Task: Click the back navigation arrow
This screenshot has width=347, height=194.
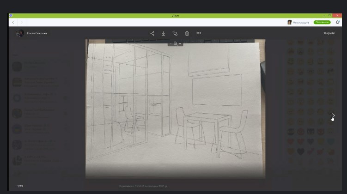Action: [x=13, y=22]
